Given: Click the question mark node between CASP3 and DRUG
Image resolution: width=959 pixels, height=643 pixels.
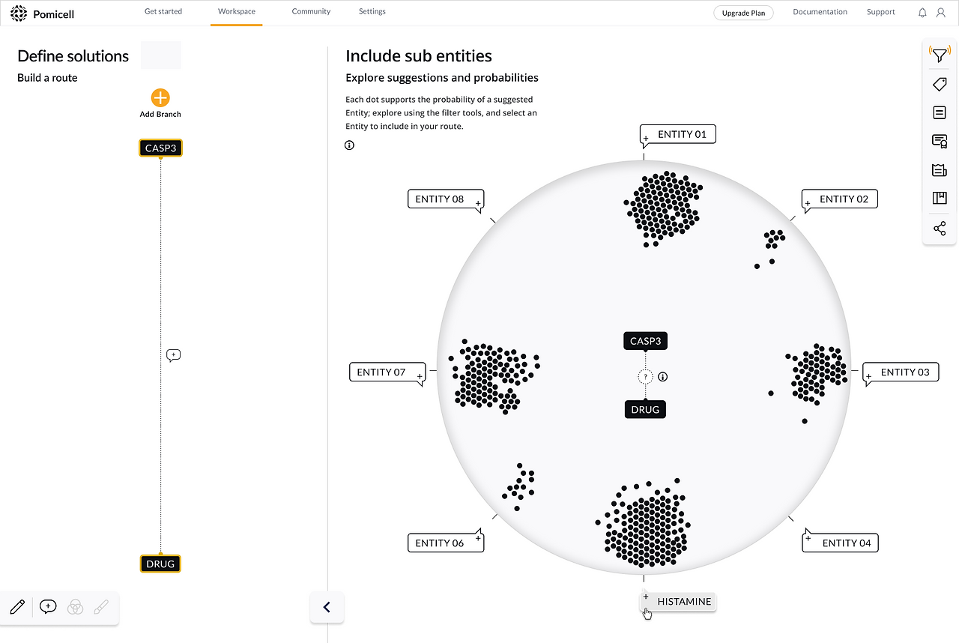Looking at the screenshot, I should point(645,376).
